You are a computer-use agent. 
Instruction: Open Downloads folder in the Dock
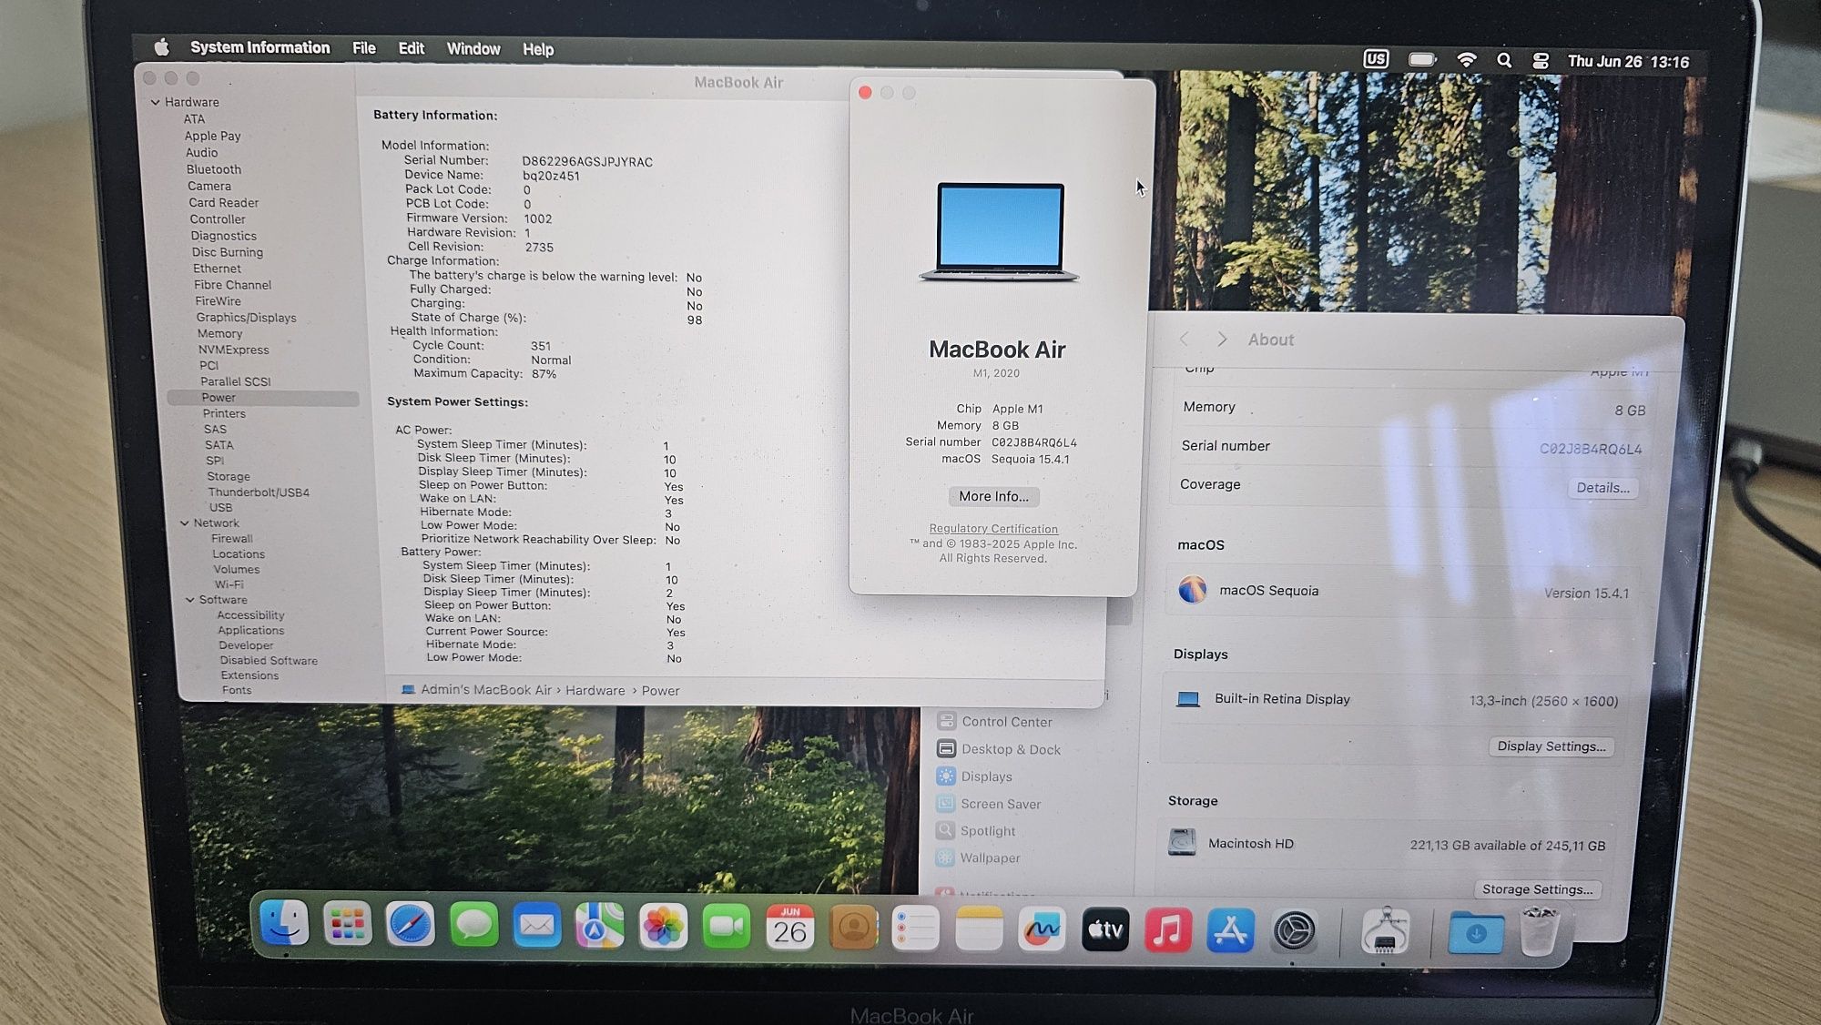[1476, 933]
